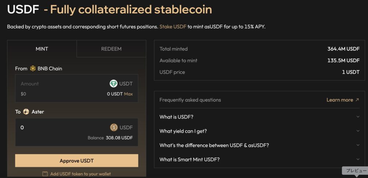Viewport: 368px width, 178px height.
Task: Switch to the REDEEM tab
Action: (111, 49)
